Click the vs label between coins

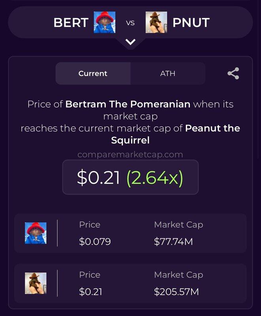[130, 23]
